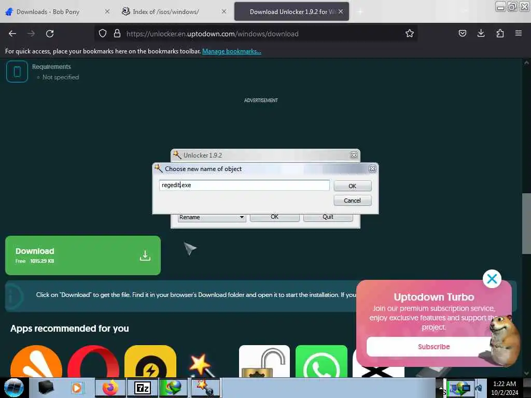Close the Unlocker 1.9.2 window

pyautogui.click(x=354, y=155)
